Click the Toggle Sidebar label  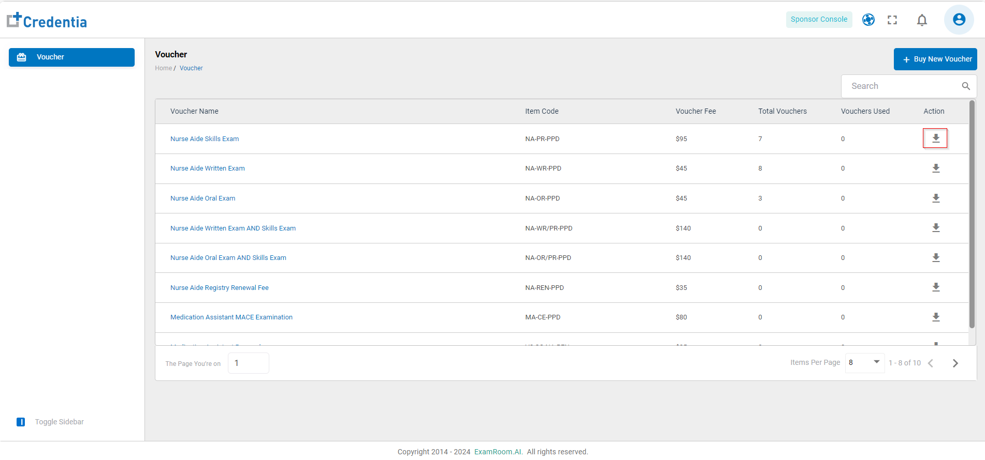tap(60, 422)
